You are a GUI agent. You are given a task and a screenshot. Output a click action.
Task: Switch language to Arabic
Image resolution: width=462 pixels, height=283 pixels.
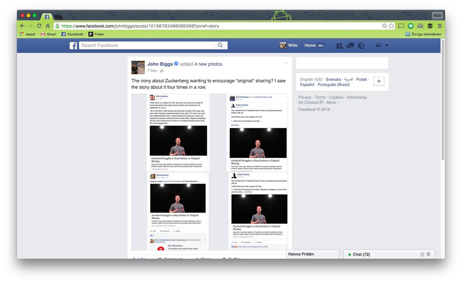[x=348, y=79]
